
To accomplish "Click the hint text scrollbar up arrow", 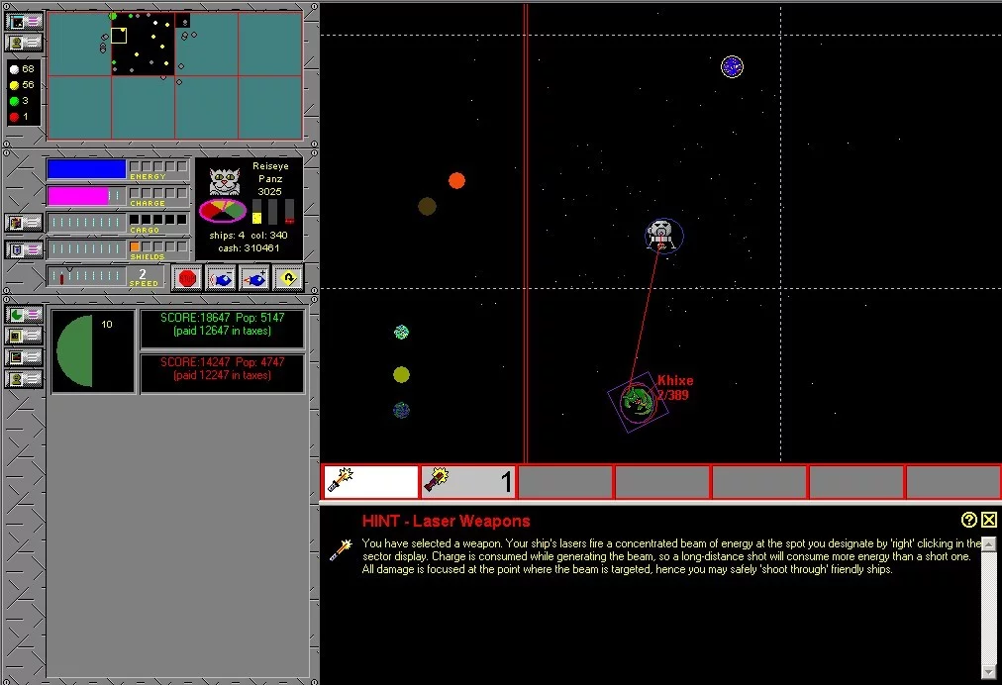I will point(989,544).
